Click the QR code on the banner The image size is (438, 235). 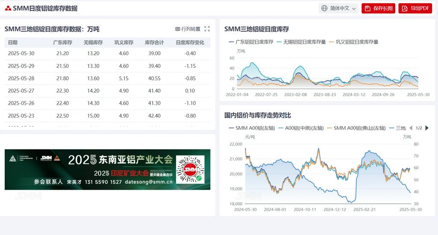pos(190,170)
